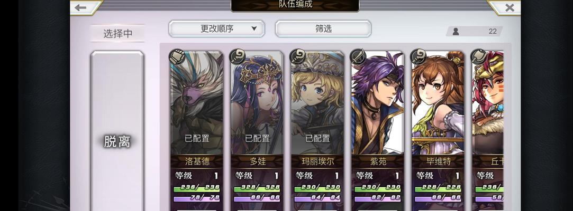Select the 多娃 character portrait

click(257, 103)
